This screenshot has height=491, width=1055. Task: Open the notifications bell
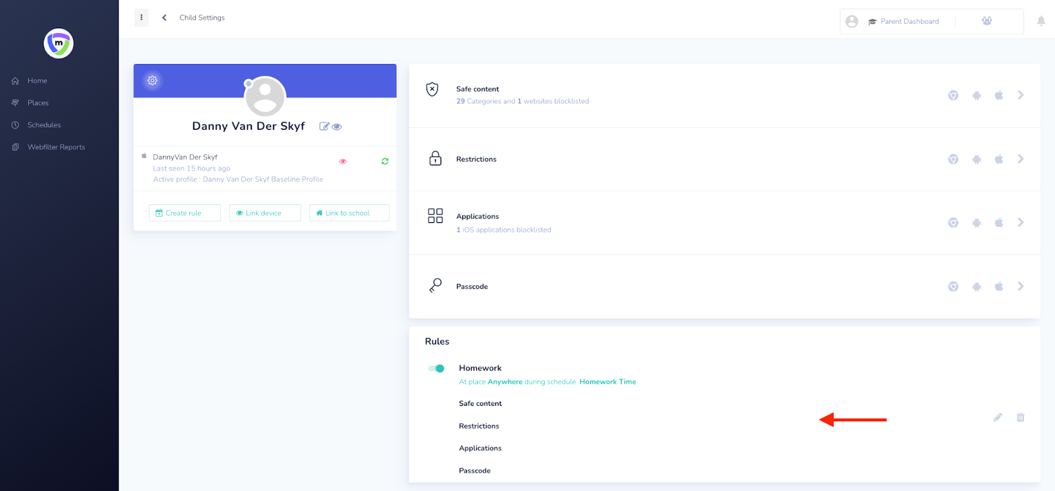1041,21
